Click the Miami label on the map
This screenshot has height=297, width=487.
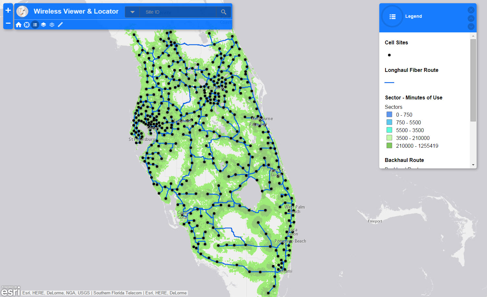coord(286,271)
